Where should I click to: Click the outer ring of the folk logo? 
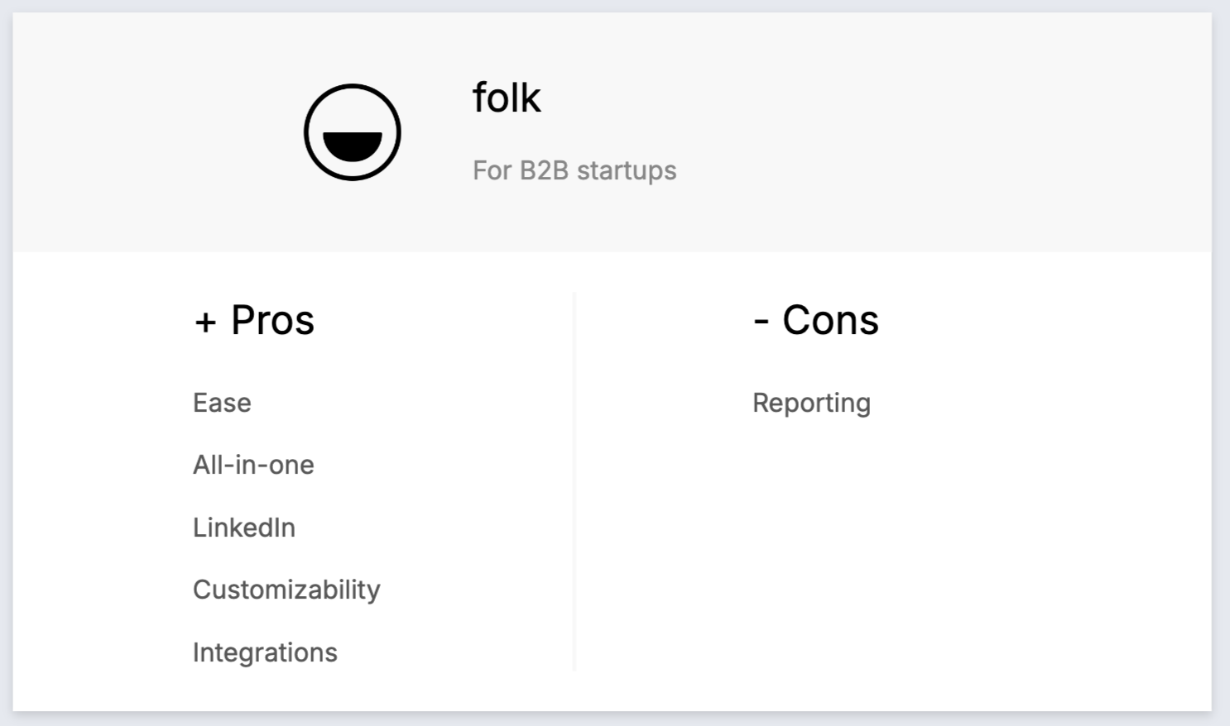tap(307, 132)
